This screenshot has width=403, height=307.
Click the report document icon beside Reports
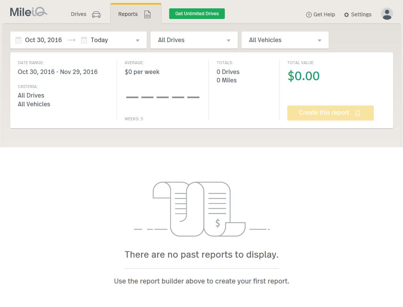point(147,14)
